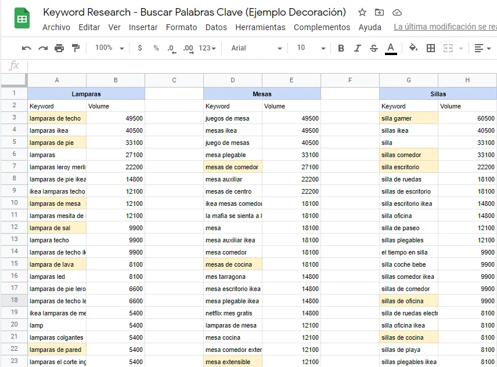This screenshot has width=497, height=367.
Task: Open the last modification history link
Action: point(445,27)
